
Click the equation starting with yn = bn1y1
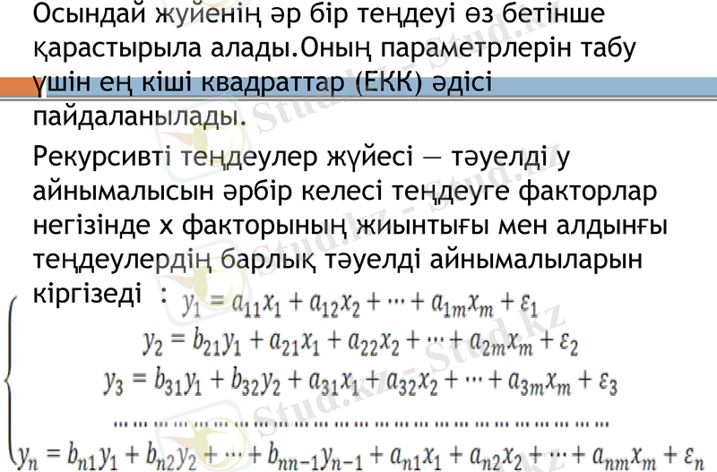tap(361, 457)
